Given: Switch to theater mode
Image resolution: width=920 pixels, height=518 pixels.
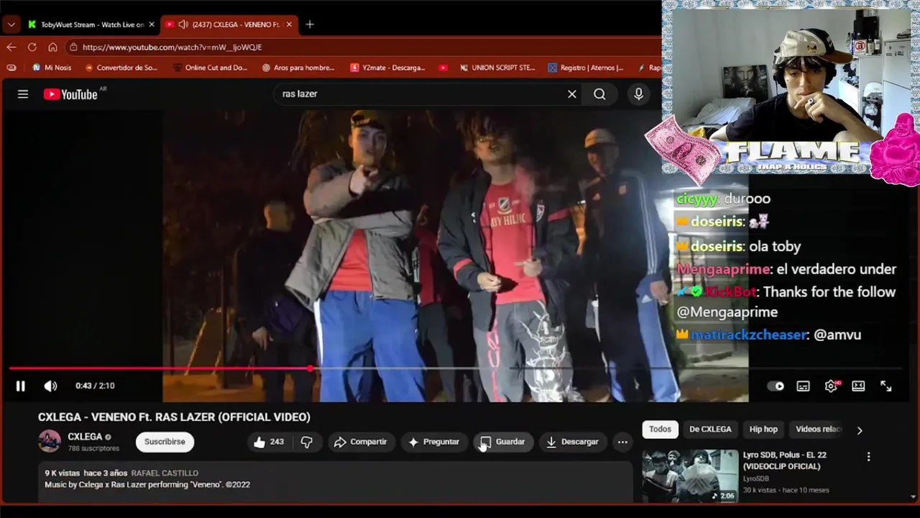Looking at the screenshot, I should coord(858,386).
